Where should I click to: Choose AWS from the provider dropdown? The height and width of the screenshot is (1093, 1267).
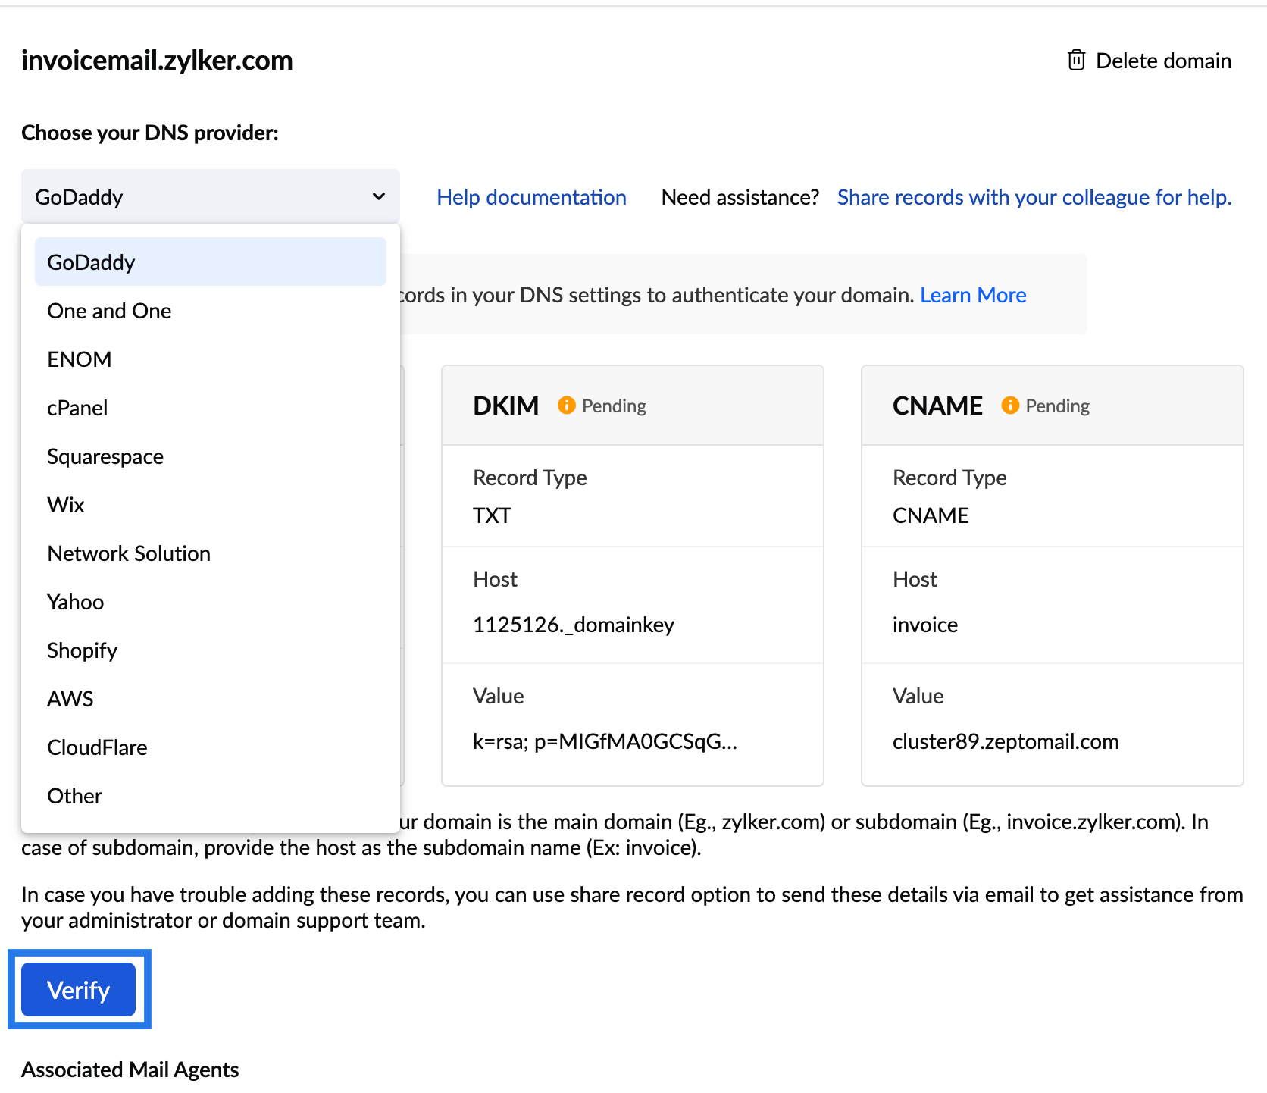70,698
